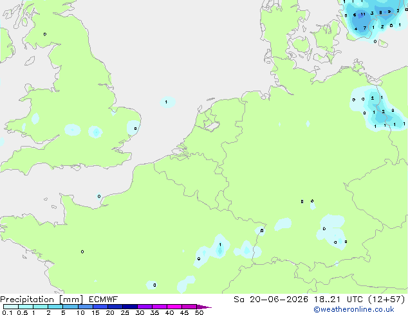
Task: Select the 25–30 mm navy legend swatch
Action: coord(130,307)
